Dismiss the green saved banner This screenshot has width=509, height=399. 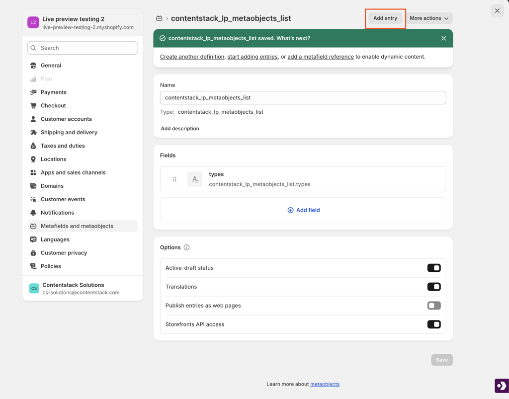[x=443, y=38]
